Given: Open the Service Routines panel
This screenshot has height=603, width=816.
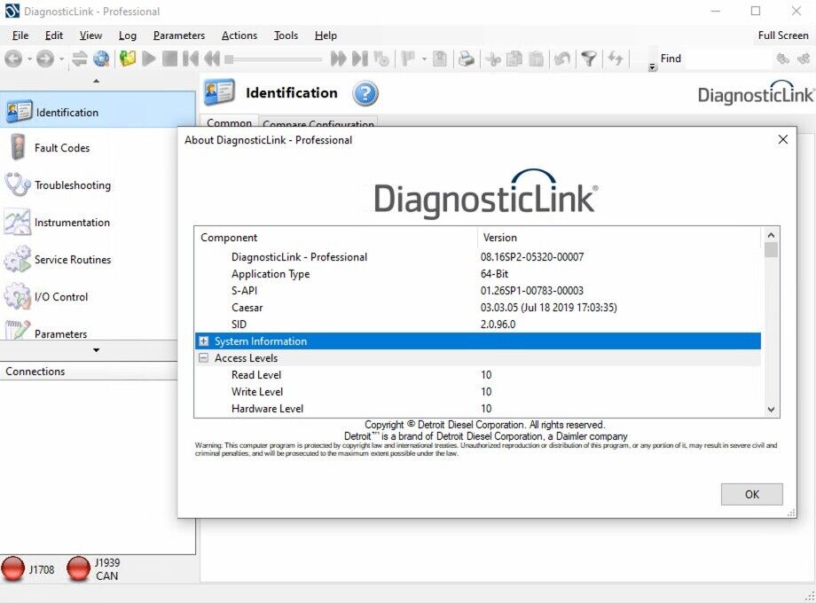Looking at the screenshot, I should (x=71, y=260).
